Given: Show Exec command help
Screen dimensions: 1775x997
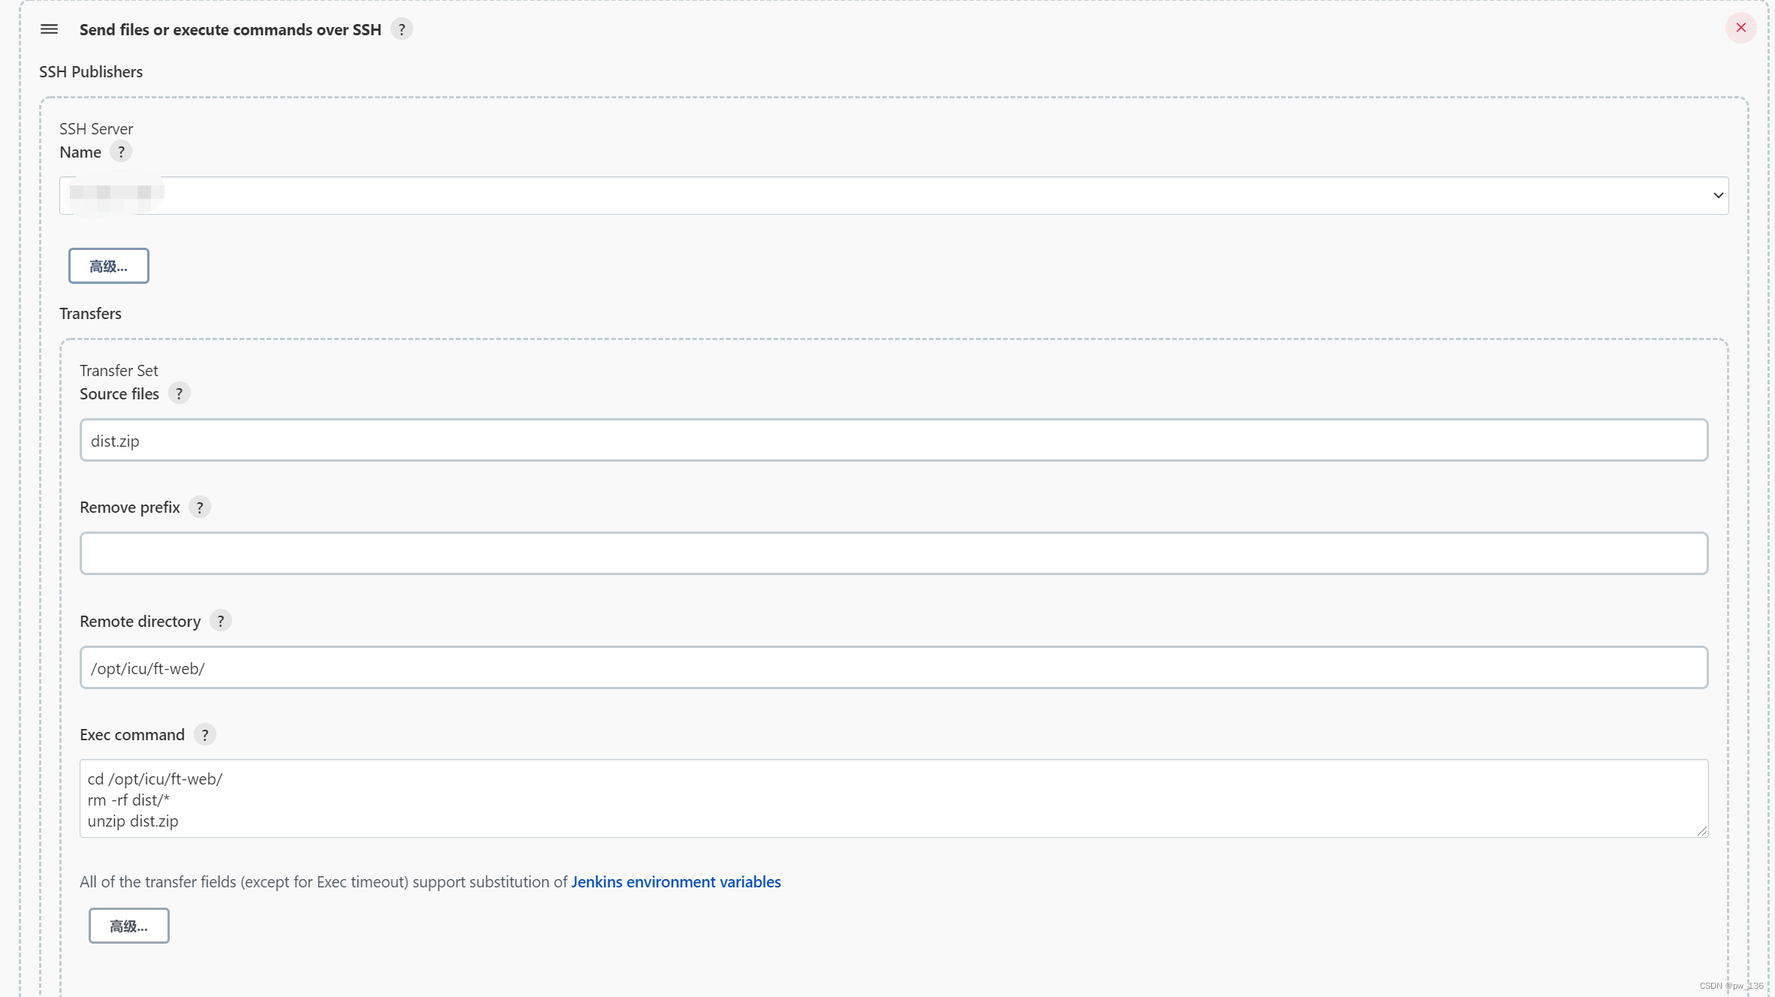Looking at the screenshot, I should click(204, 735).
